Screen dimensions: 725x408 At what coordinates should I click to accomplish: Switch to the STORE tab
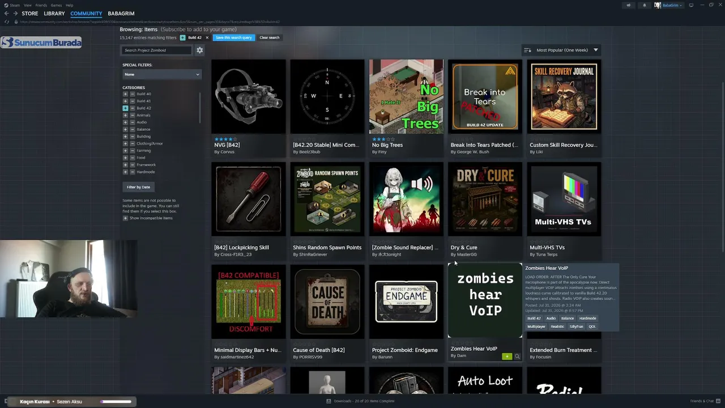point(30,14)
